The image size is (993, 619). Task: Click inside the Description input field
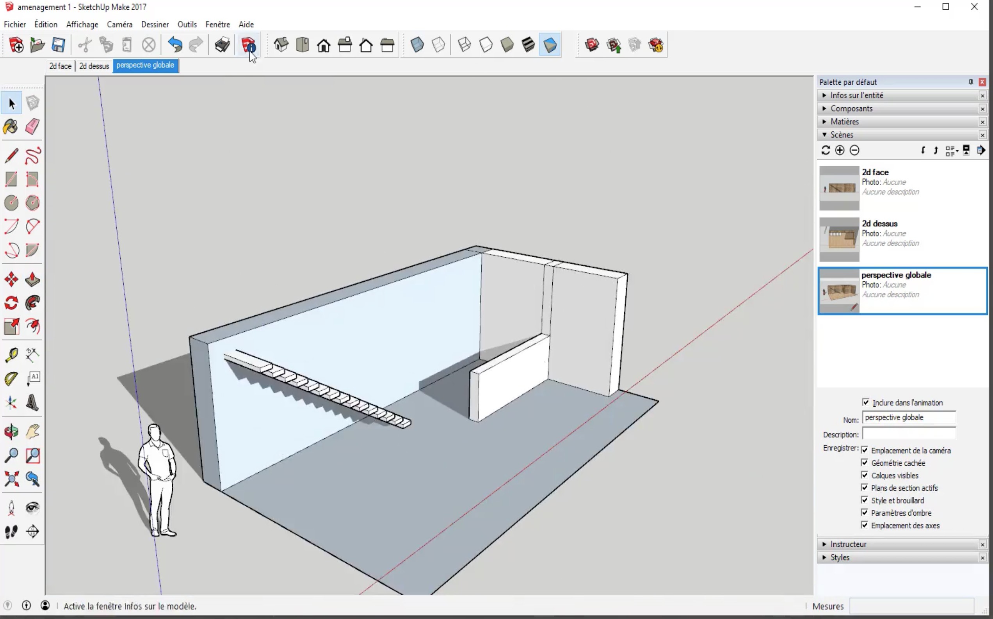click(909, 434)
